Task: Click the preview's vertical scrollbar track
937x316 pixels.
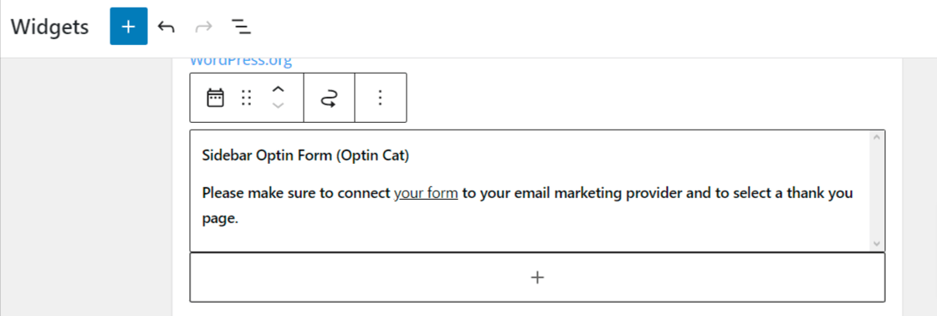Action: point(877,191)
